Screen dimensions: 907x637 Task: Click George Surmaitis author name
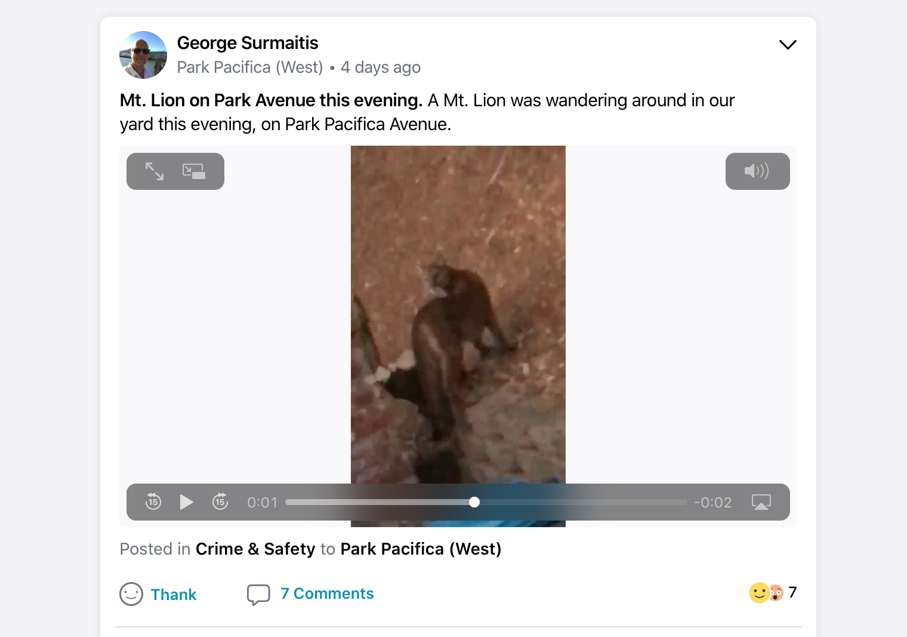[248, 43]
